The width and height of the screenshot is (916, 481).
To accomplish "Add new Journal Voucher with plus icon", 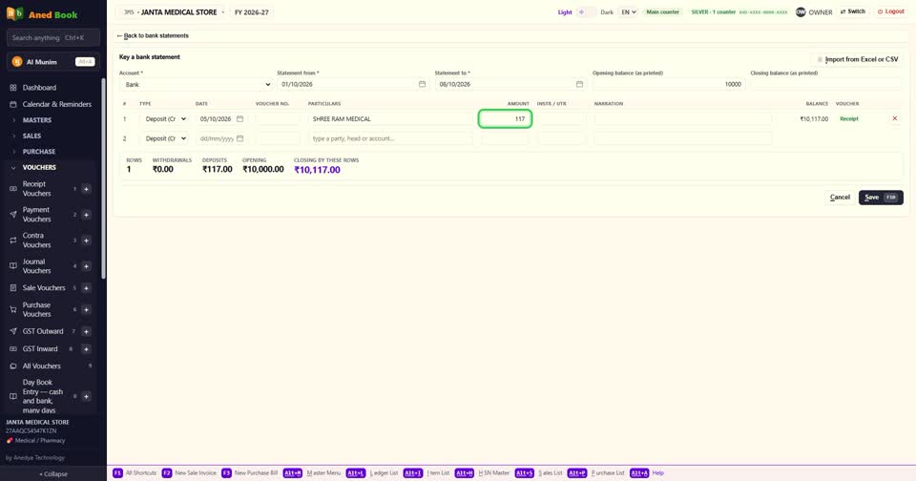I will tap(86, 266).
